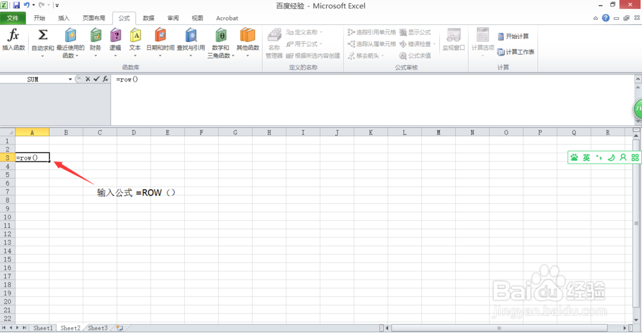Click the Select All corner button

point(7,132)
